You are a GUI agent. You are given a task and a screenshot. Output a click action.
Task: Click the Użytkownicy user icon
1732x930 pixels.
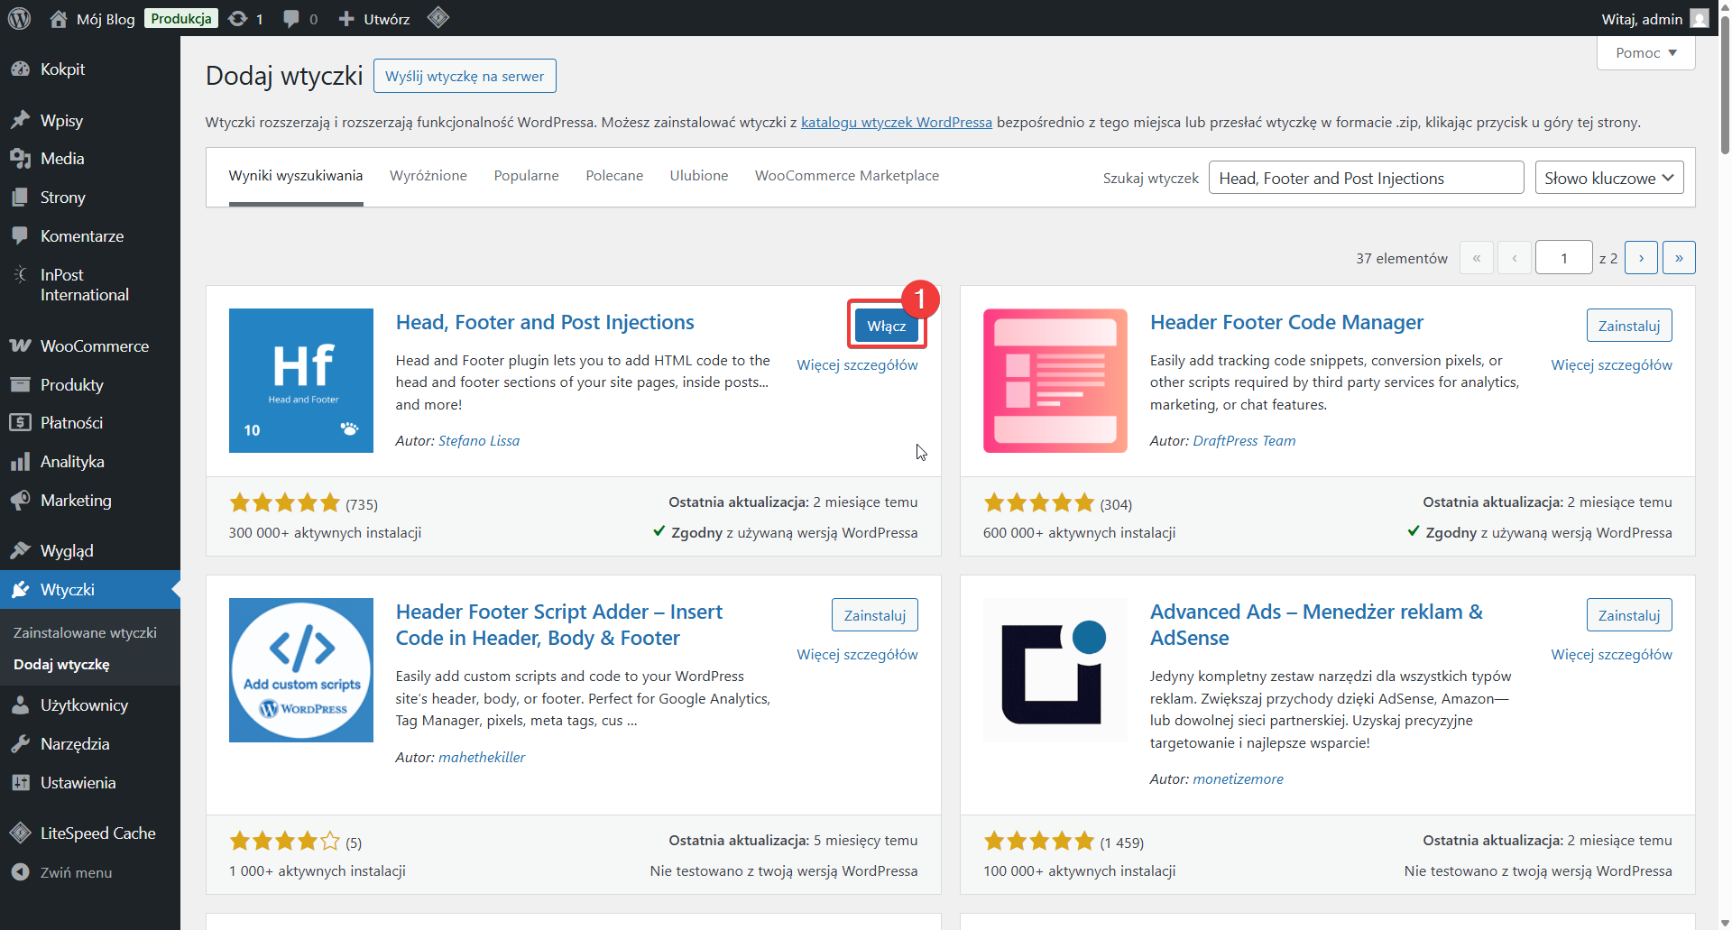click(20, 705)
